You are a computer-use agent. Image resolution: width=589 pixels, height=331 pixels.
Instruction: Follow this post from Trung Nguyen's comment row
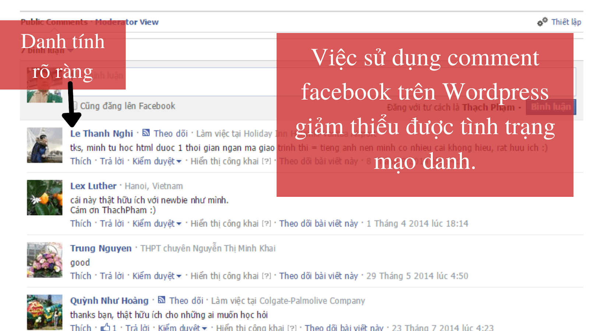click(318, 276)
